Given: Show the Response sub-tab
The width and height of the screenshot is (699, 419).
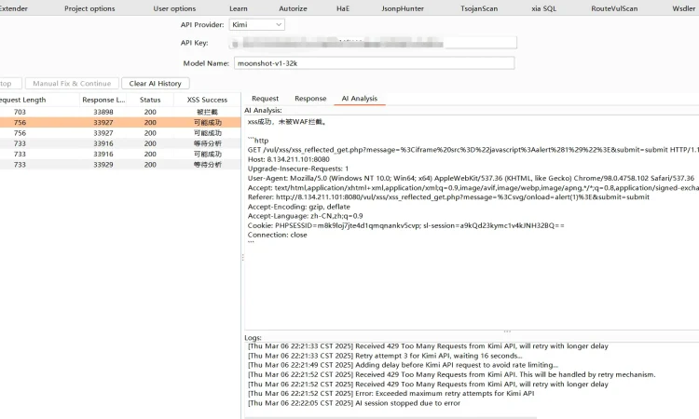Looking at the screenshot, I should [310, 99].
